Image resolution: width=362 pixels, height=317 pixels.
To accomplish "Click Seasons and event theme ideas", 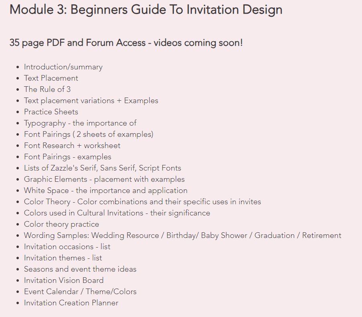I will pyautogui.click(x=80, y=269).
